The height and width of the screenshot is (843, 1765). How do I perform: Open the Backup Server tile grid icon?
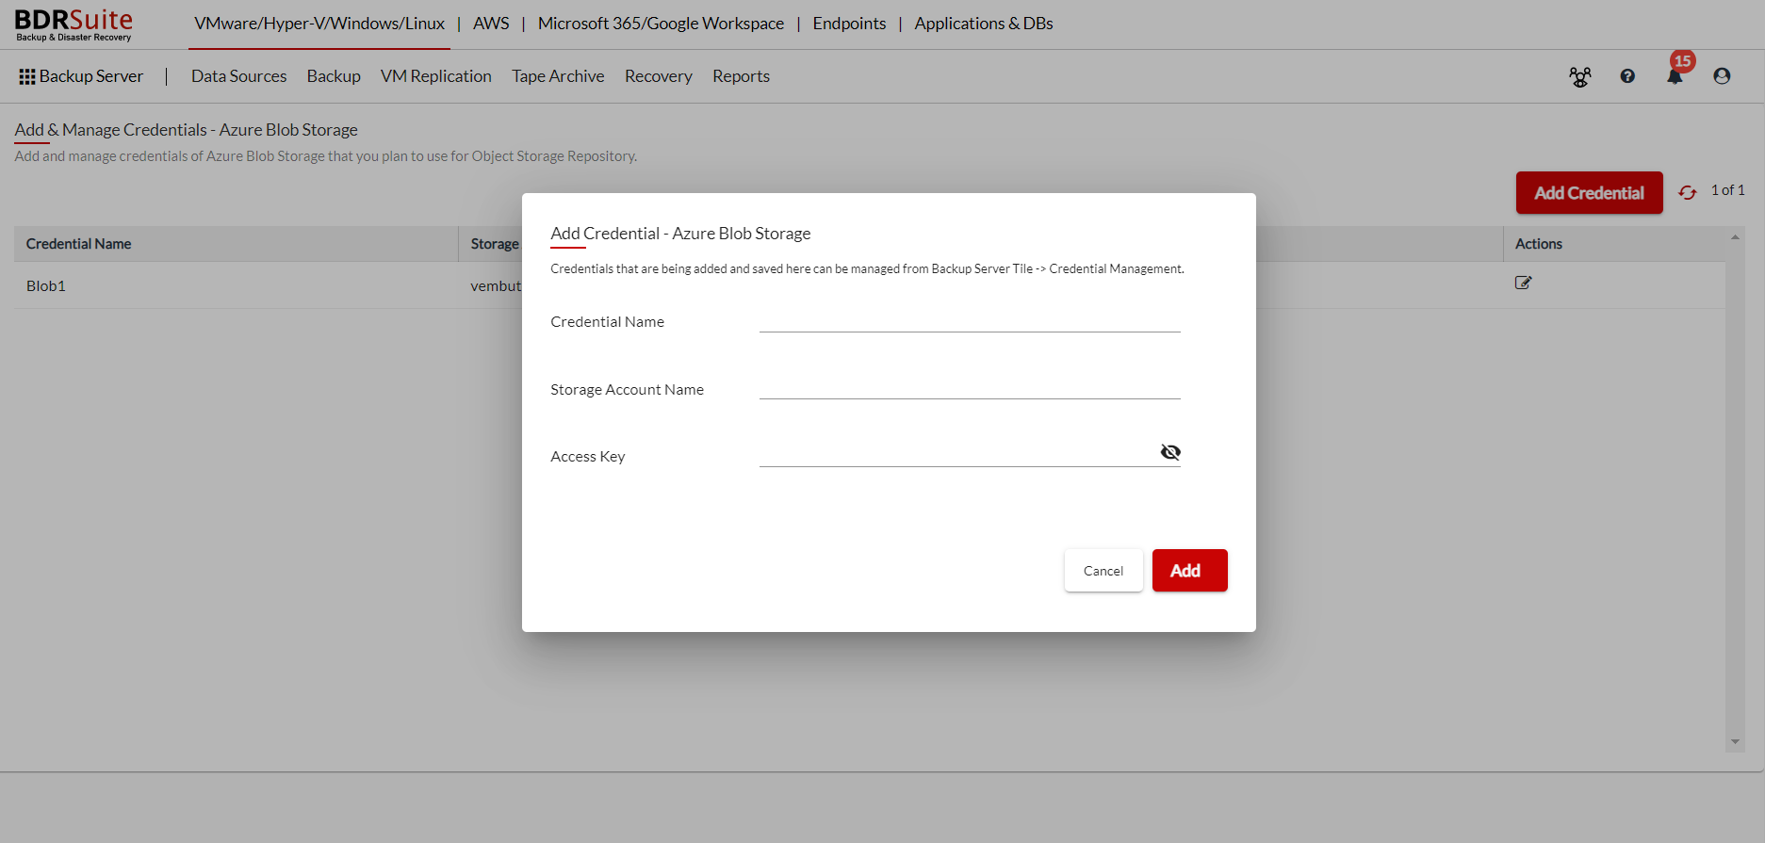pos(27,76)
